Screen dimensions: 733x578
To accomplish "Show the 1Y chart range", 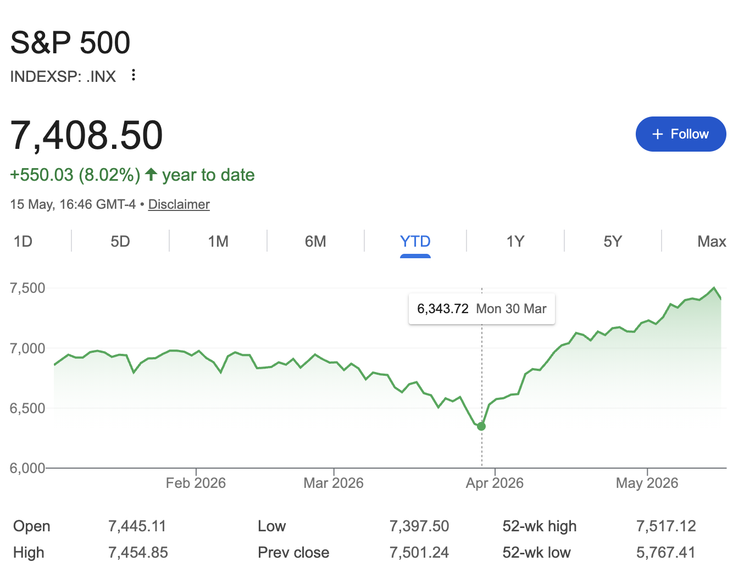I will coord(515,242).
